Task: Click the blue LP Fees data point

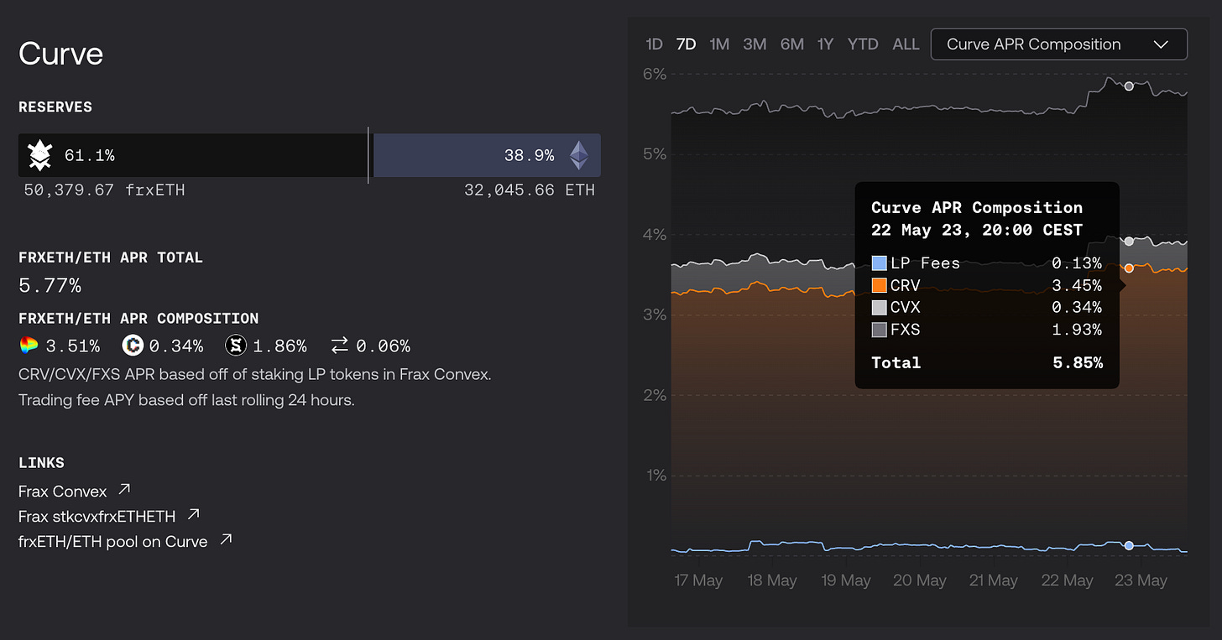Action: click(1129, 545)
